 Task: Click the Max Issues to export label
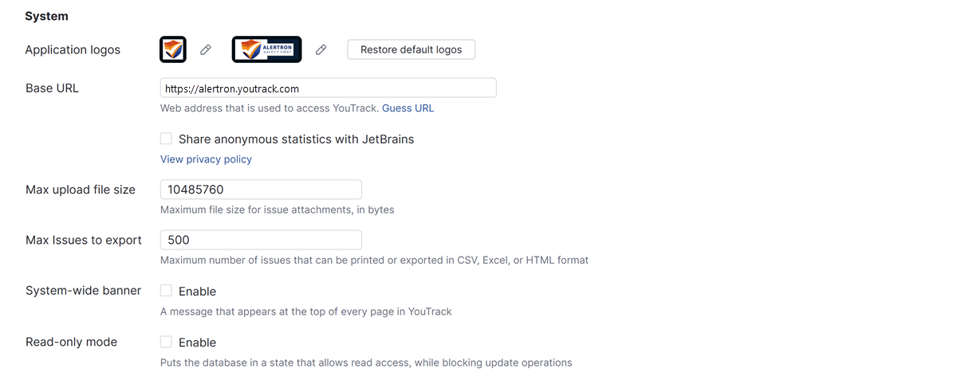[x=84, y=241]
